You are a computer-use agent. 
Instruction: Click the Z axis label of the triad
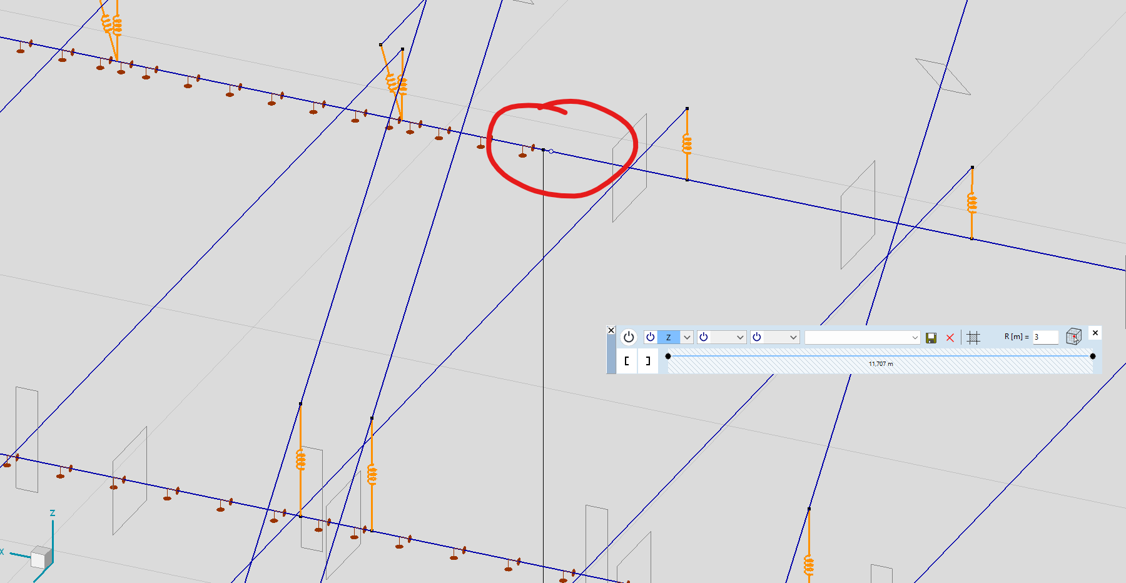[x=53, y=513]
